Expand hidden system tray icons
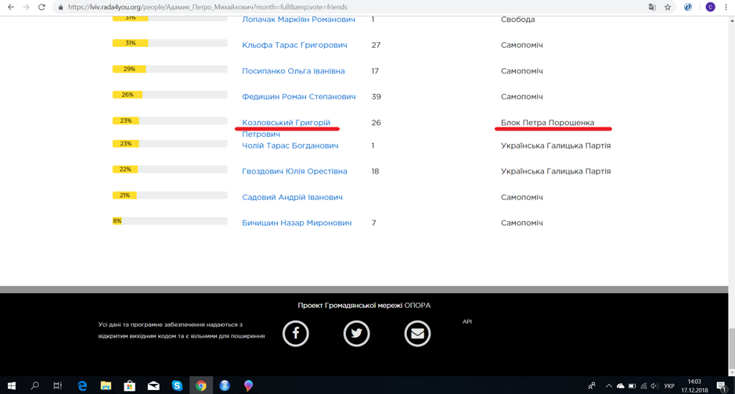The image size is (735, 394). [609, 386]
